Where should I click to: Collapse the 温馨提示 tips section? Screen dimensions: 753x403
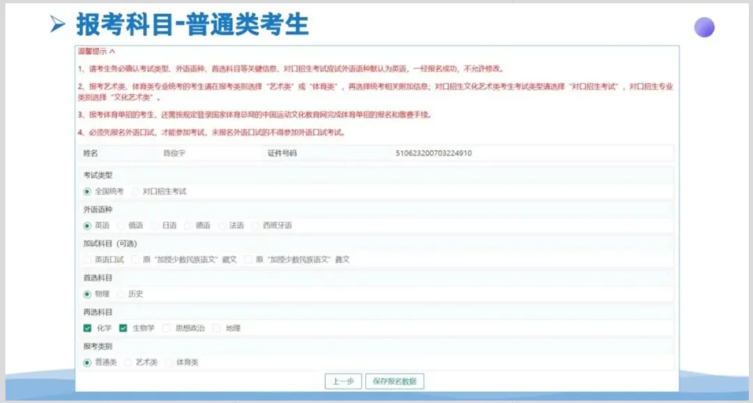pos(96,52)
